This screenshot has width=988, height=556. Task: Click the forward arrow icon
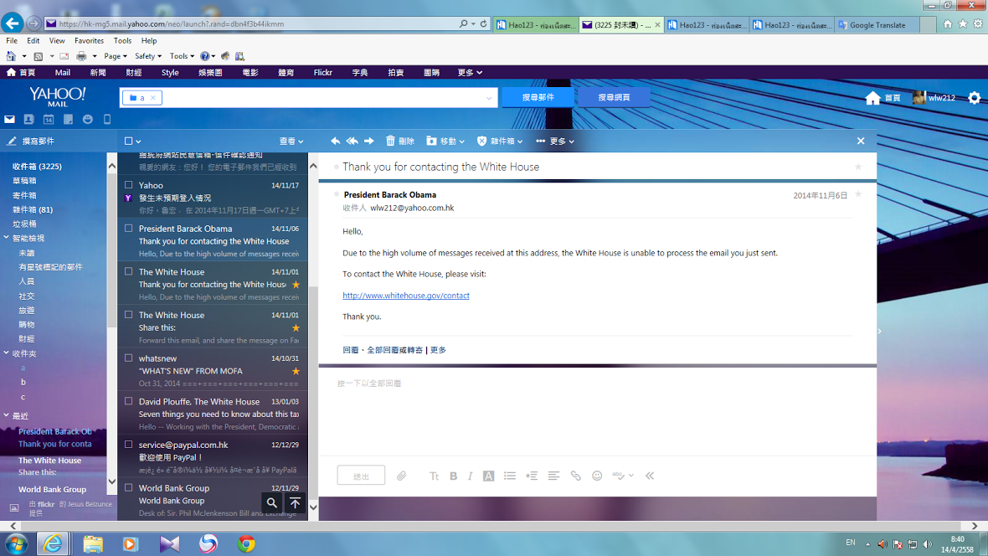click(369, 142)
